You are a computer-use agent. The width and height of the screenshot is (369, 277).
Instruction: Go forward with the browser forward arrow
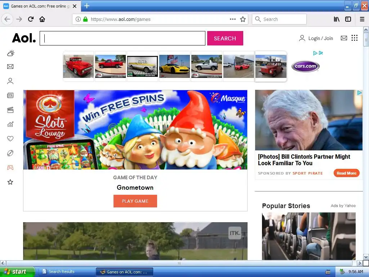19,19
